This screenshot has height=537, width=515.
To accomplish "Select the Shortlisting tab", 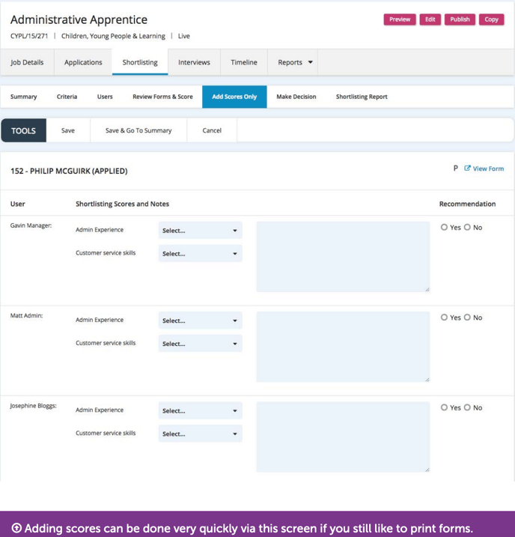I will pyautogui.click(x=140, y=62).
